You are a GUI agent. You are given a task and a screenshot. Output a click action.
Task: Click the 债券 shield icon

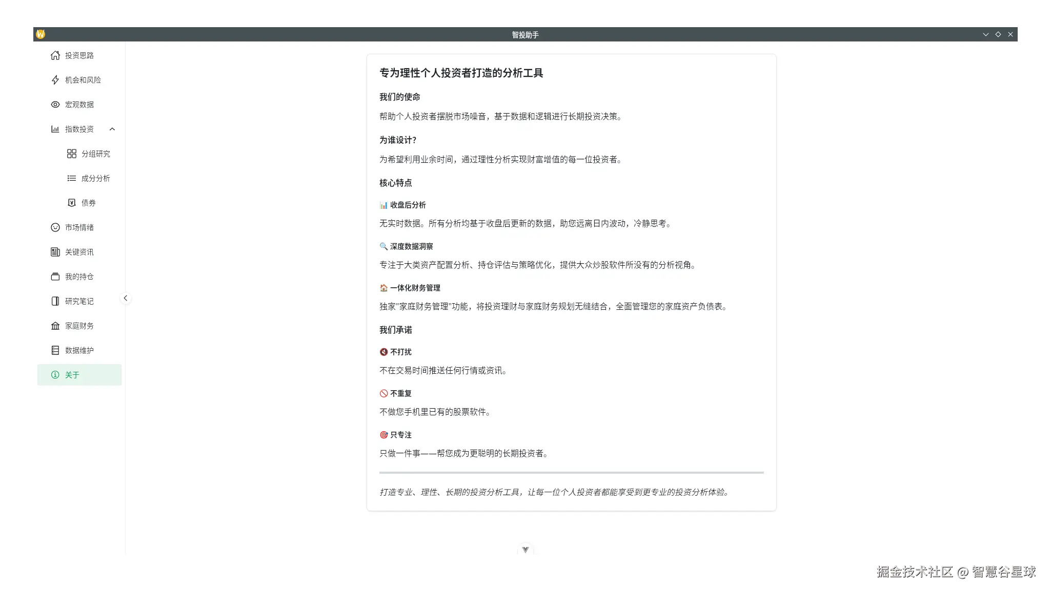point(72,202)
